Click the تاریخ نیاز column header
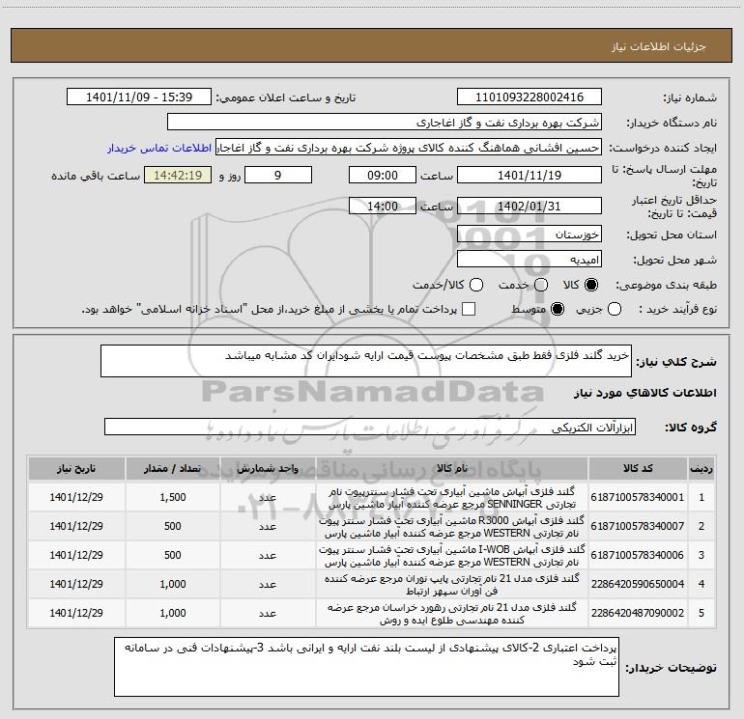 76,468
